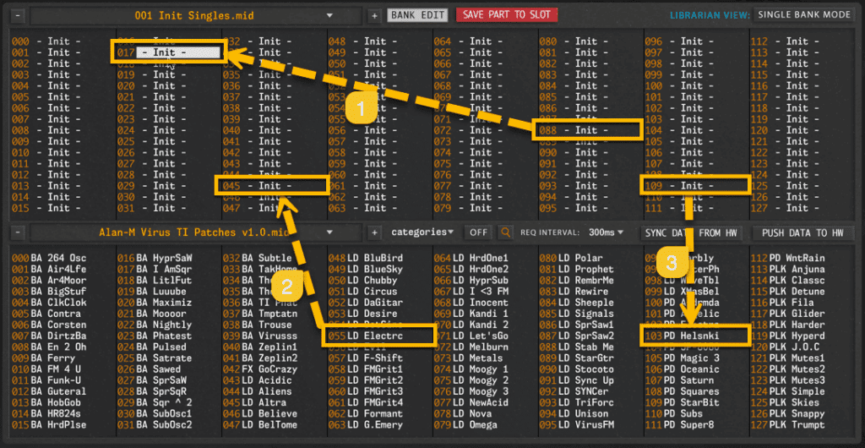Viewport: 865px width, 448px height.
Task: Click the minus button beside Alan-M Virus TI Patches
Action: (19, 232)
